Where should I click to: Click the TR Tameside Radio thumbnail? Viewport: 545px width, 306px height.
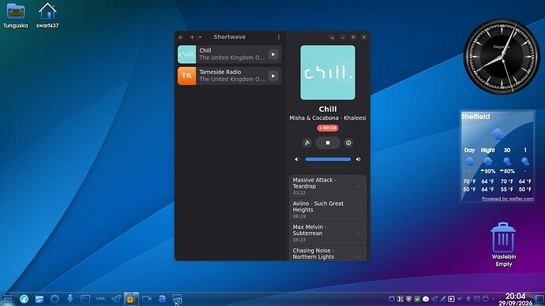tap(186, 76)
